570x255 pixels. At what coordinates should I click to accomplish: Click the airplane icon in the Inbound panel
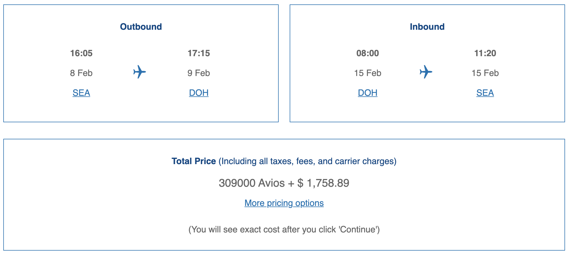[x=426, y=72]
